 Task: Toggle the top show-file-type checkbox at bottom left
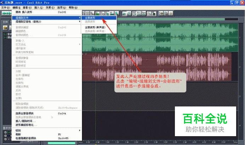[5, 132]
